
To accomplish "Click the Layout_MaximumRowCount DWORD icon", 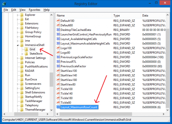I will coord(58,107).
